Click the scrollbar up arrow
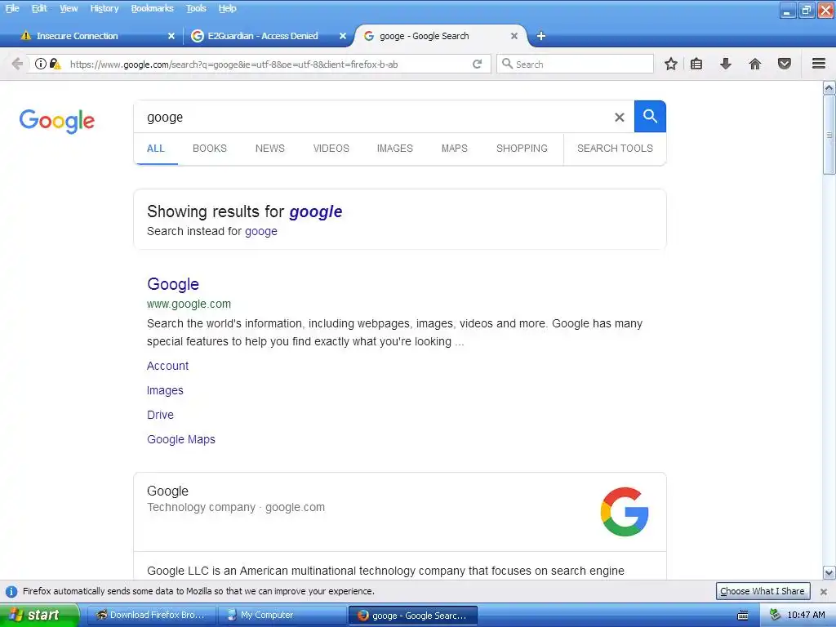836x627 pixels. click(x=829, y=87)
